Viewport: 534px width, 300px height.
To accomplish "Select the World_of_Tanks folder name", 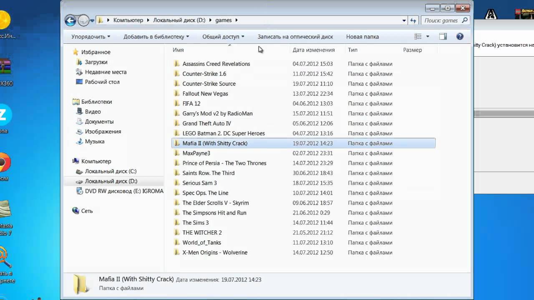I will point(202,242).
